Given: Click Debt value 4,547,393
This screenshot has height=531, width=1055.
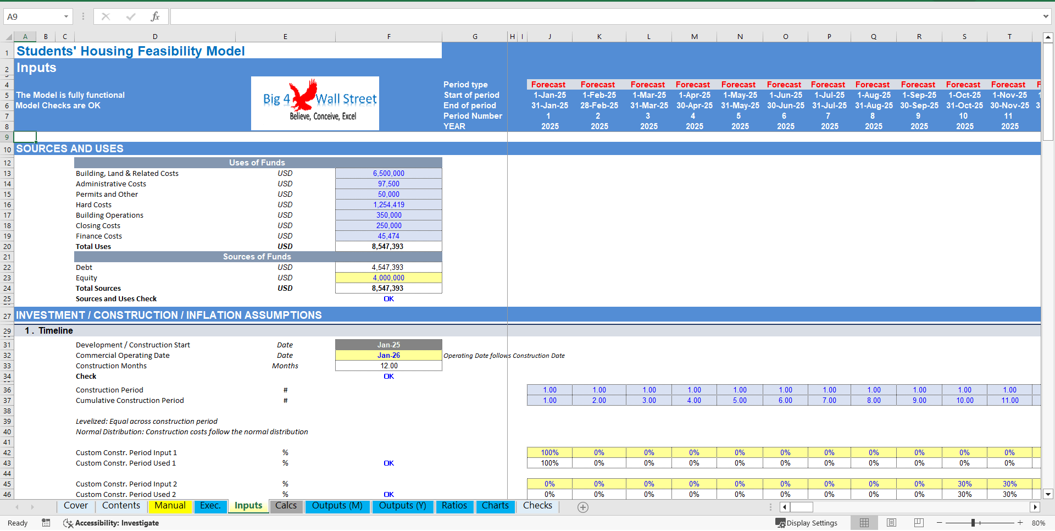Looking at the screenshot, I should (388, 267).
